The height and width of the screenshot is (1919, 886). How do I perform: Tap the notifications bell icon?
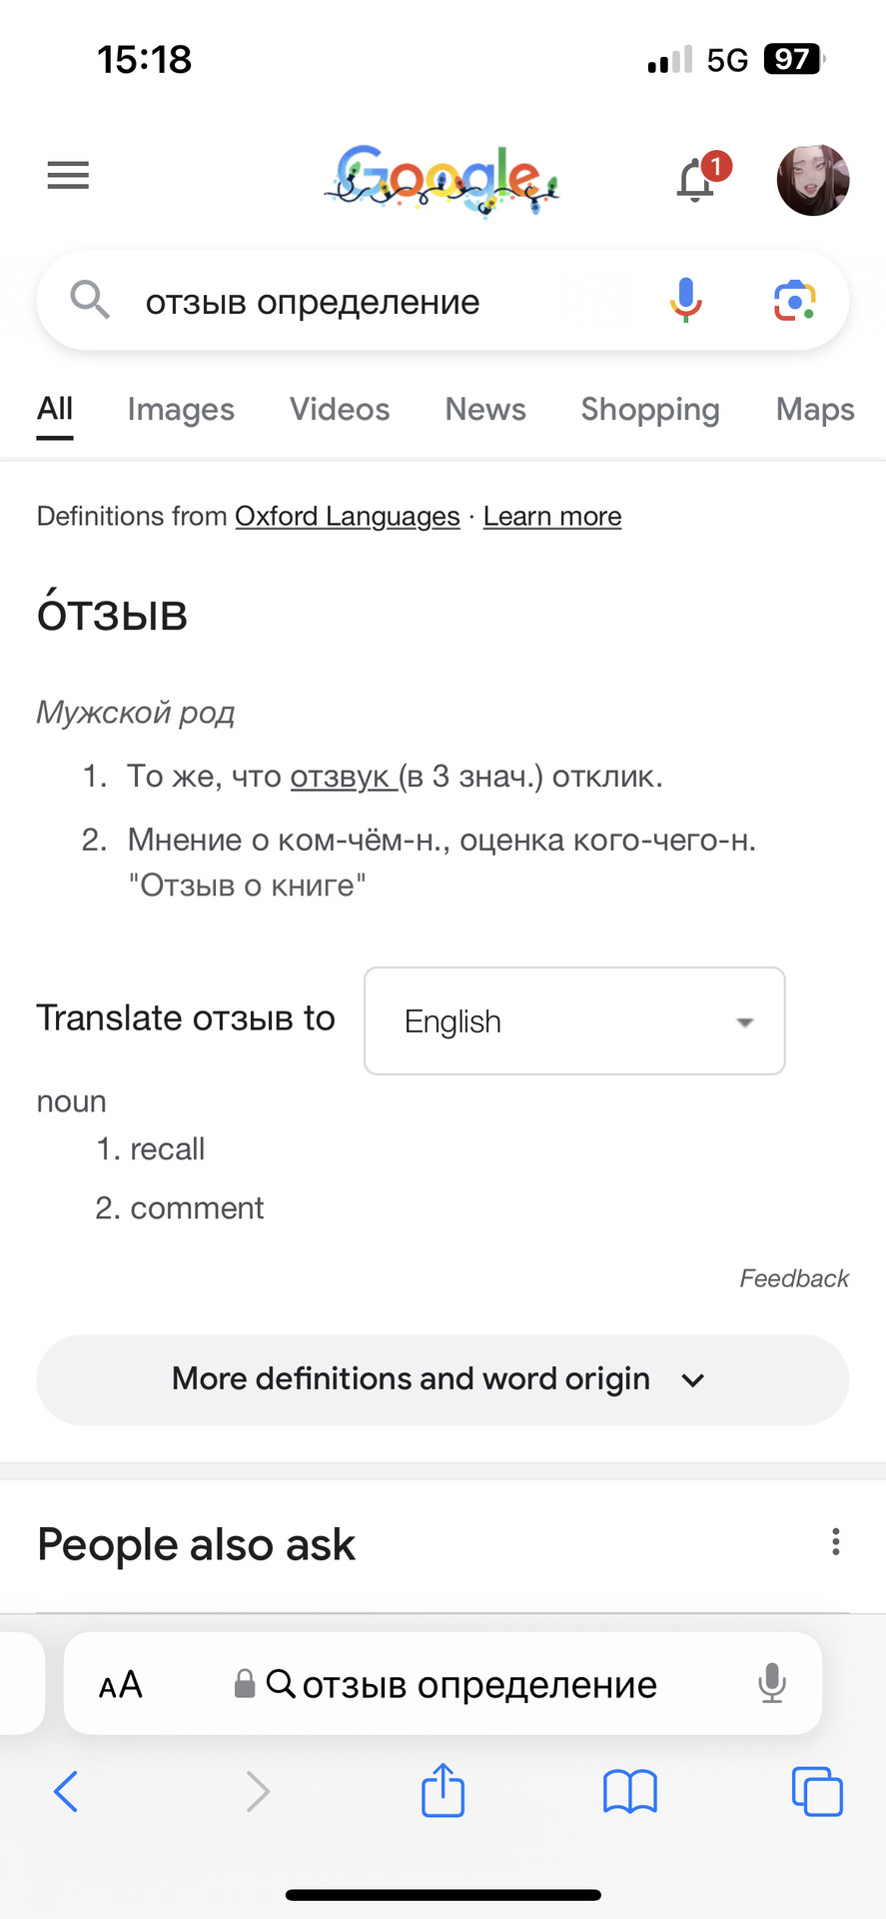(x=696, y=180)
